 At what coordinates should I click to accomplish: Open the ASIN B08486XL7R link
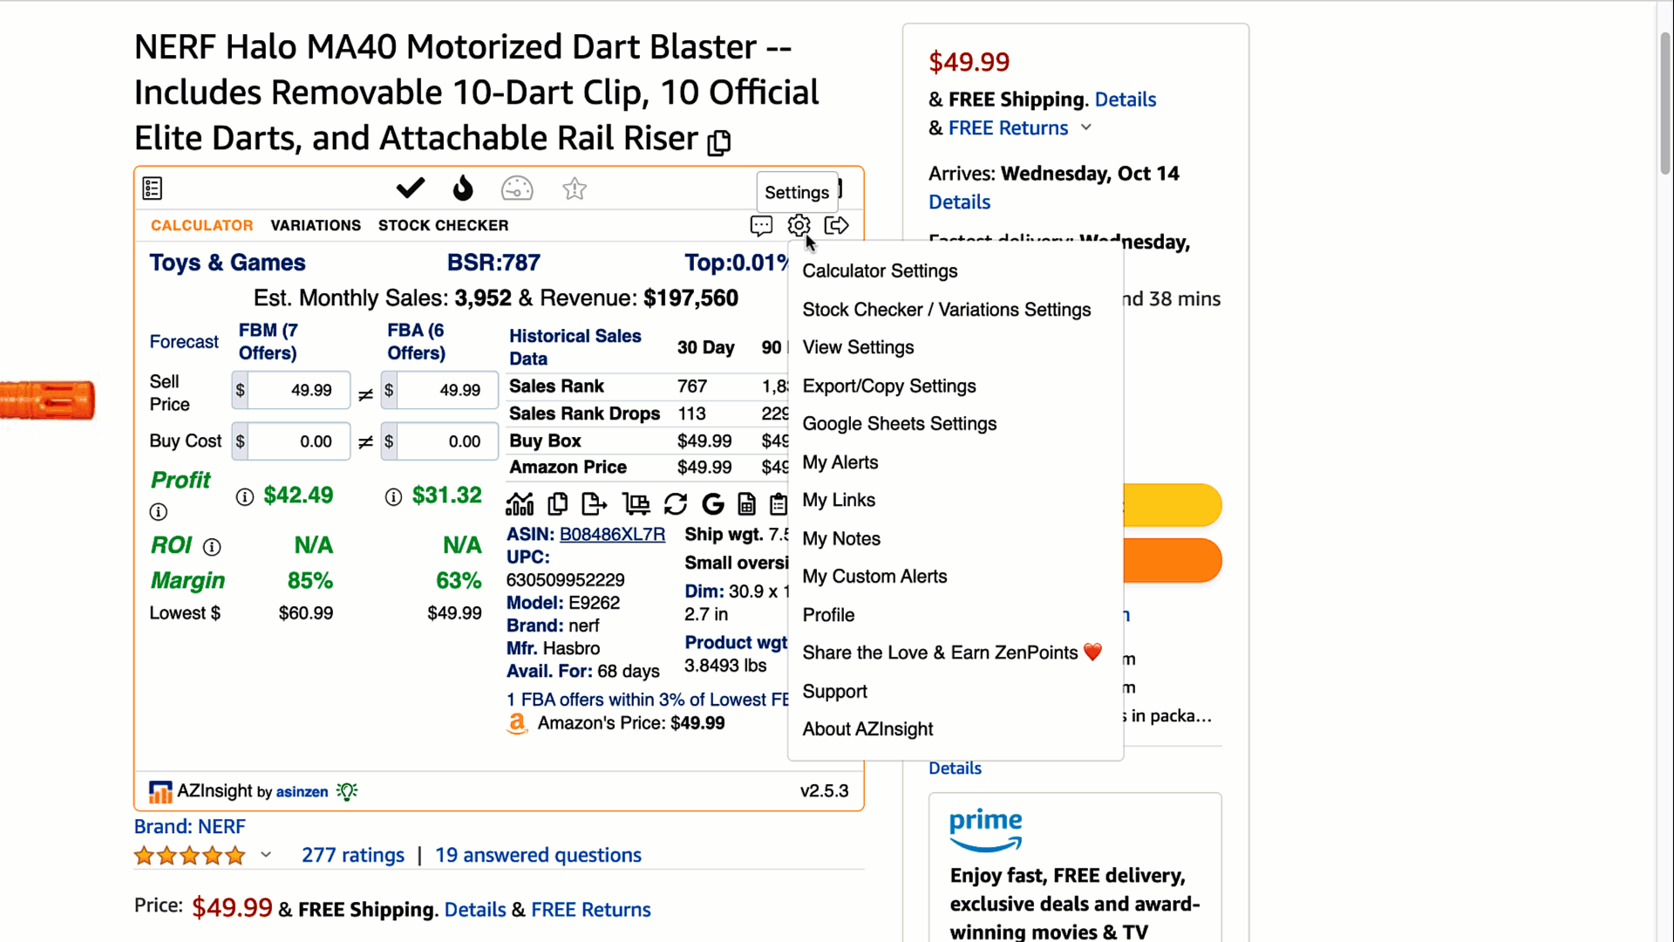coord(612,534)
